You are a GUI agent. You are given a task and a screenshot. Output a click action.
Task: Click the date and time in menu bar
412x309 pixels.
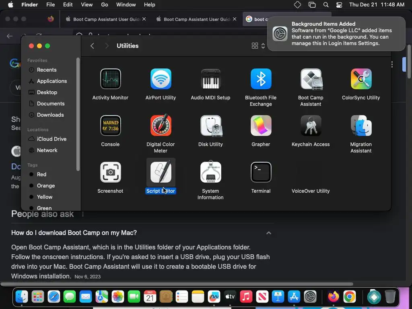pos(377,5)
